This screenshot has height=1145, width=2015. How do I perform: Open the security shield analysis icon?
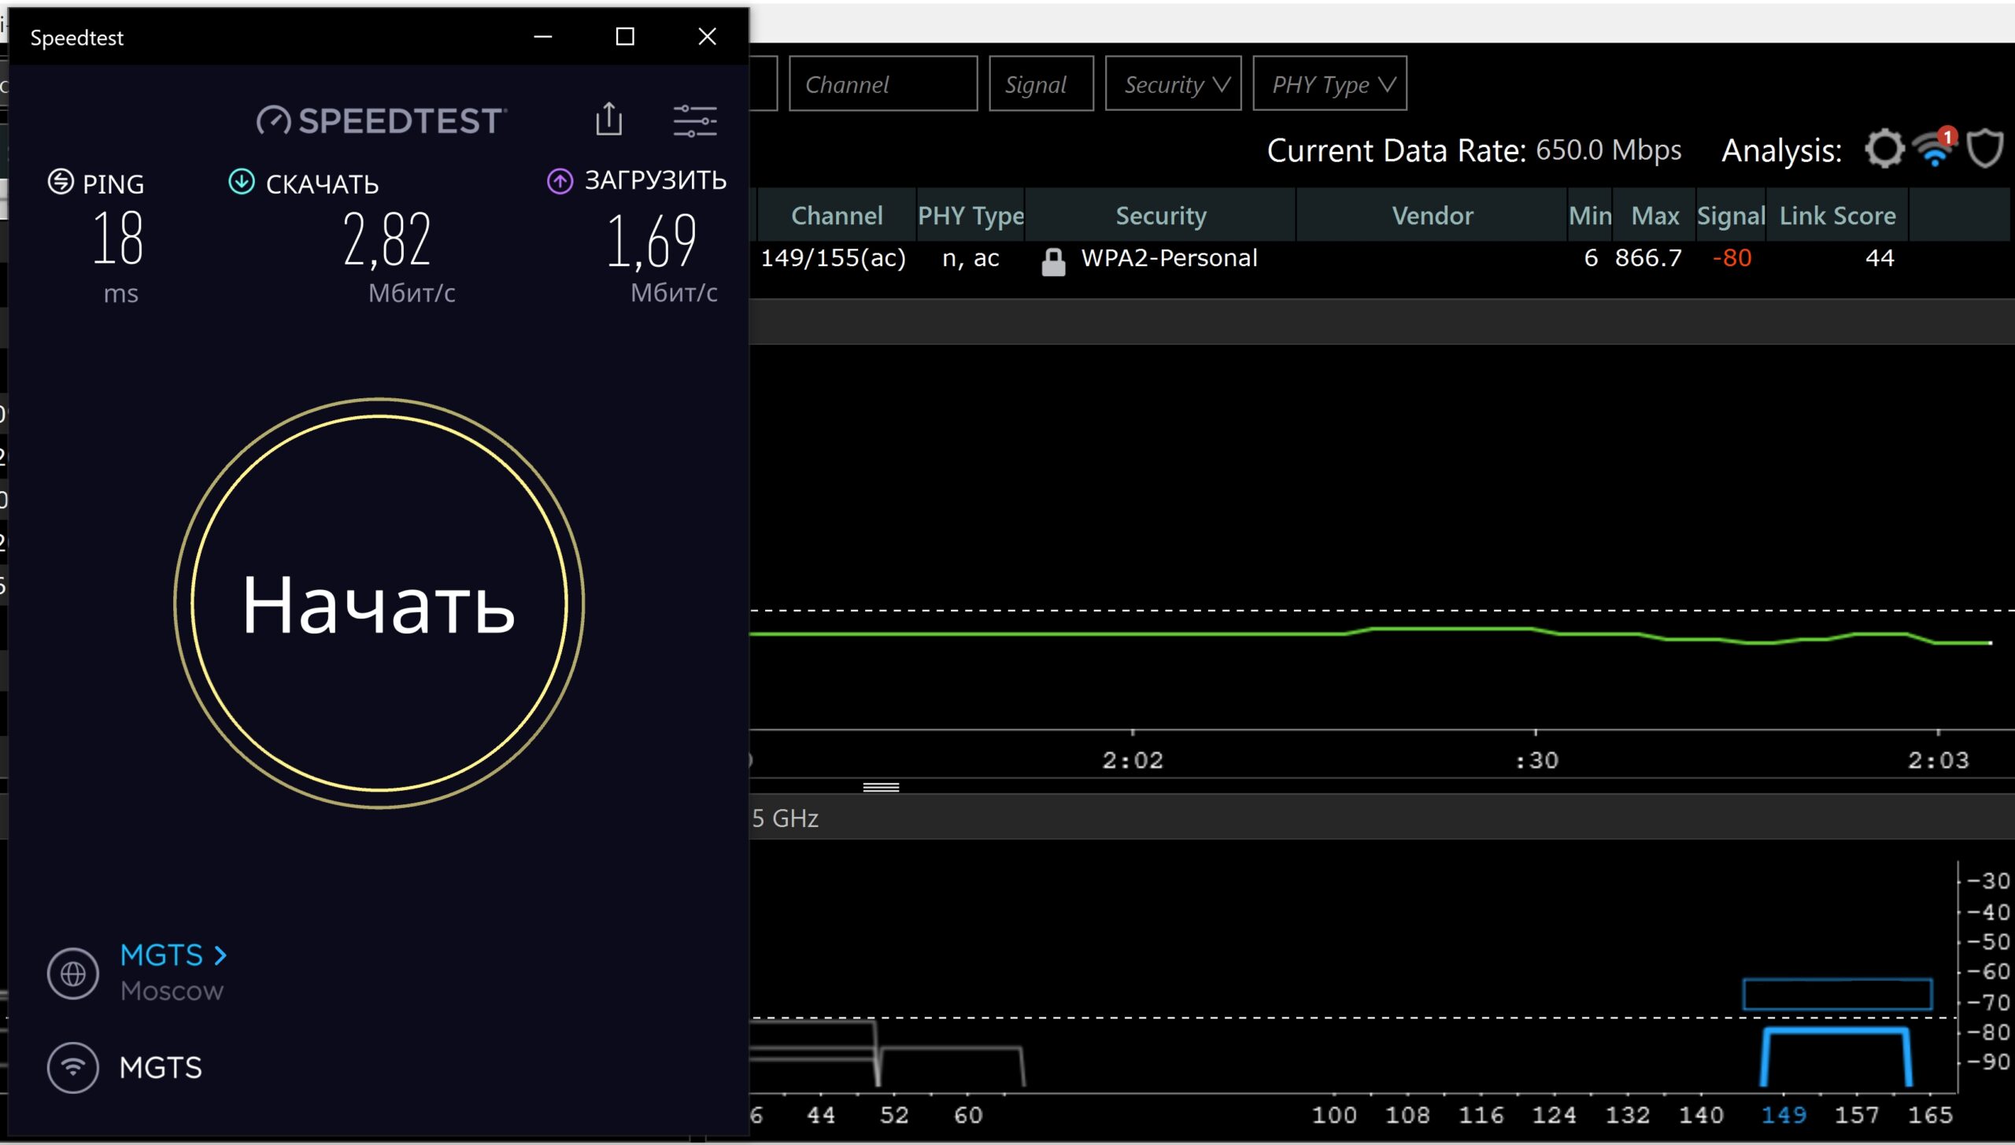pyautogui.click(x=1984, y=149)
